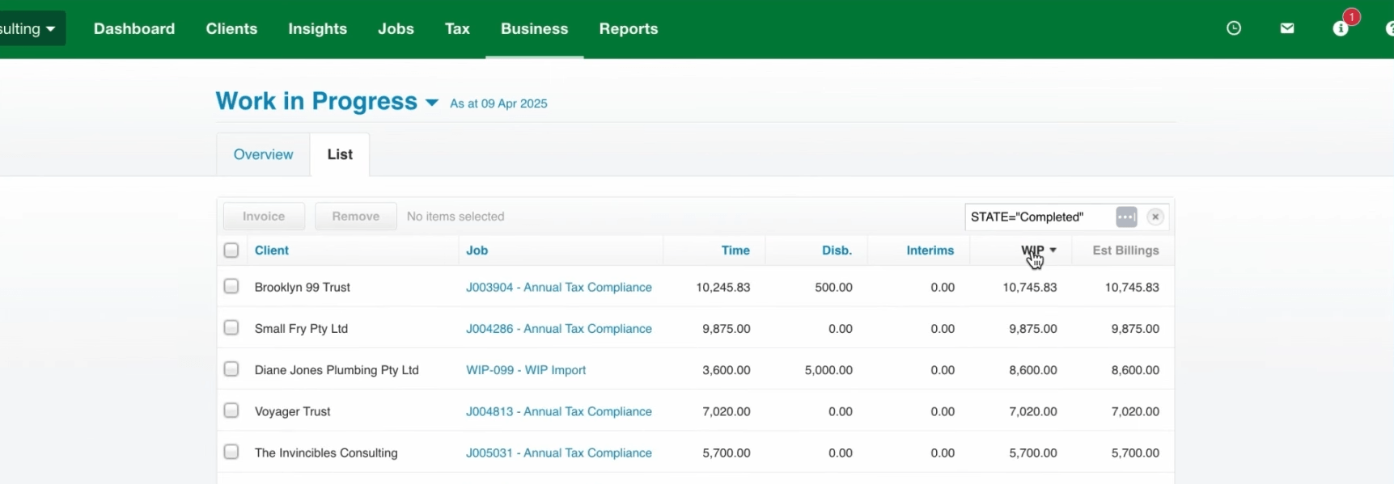Open job J004813 Annual Tax Compliance
Image resolution: width=1394 pixels, height=484 pixels.
(559, 411)
